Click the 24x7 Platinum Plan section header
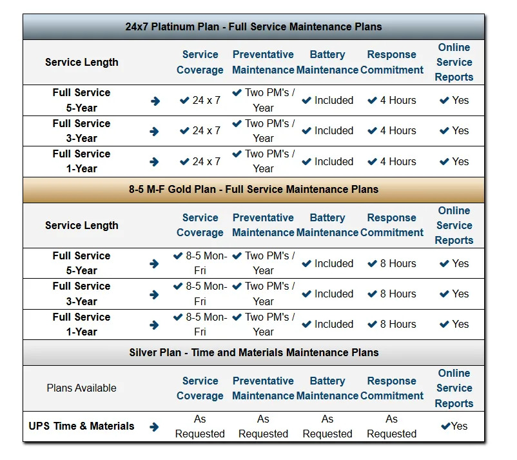Screen dimensions: 517x460 coord(253,26)
